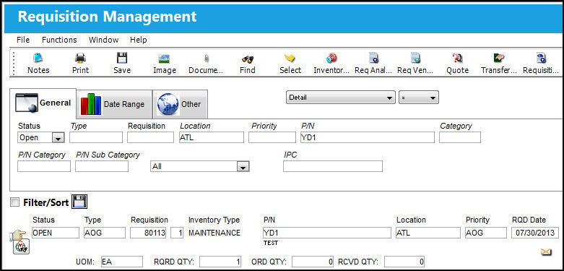Click the pointing hand row selector icon
This screenshot has width=564, height=271.
tap(17, 236)
